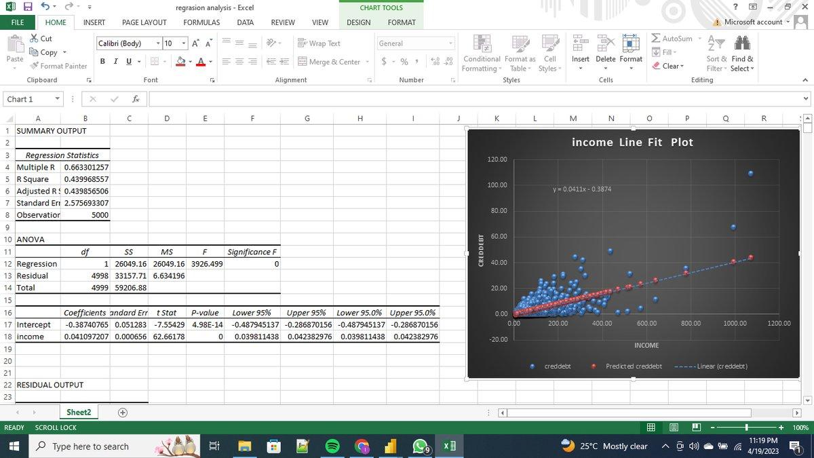Open the FILE tab
The width and height of the screenshot is (814, 458).
tap(18, 22)
